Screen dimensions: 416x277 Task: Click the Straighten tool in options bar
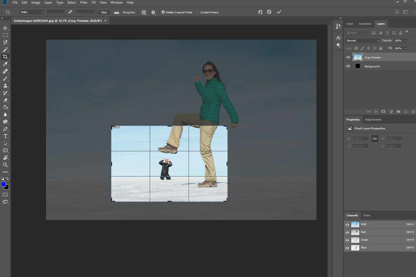pos(125,12)
